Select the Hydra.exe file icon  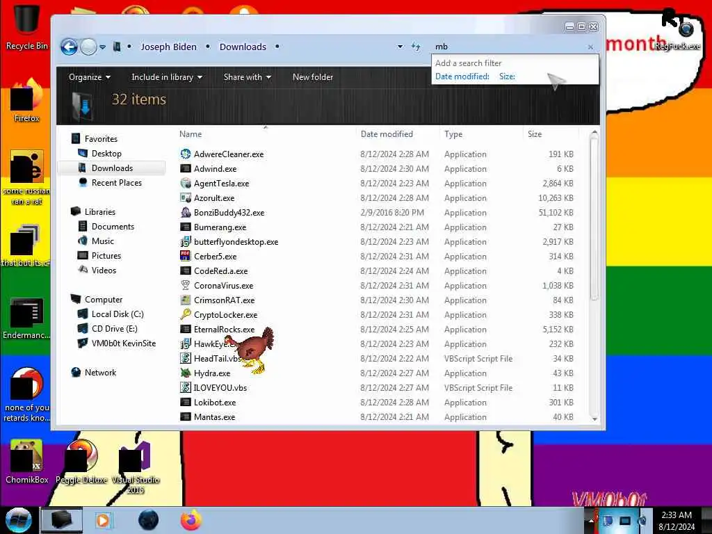click(185, 373)
